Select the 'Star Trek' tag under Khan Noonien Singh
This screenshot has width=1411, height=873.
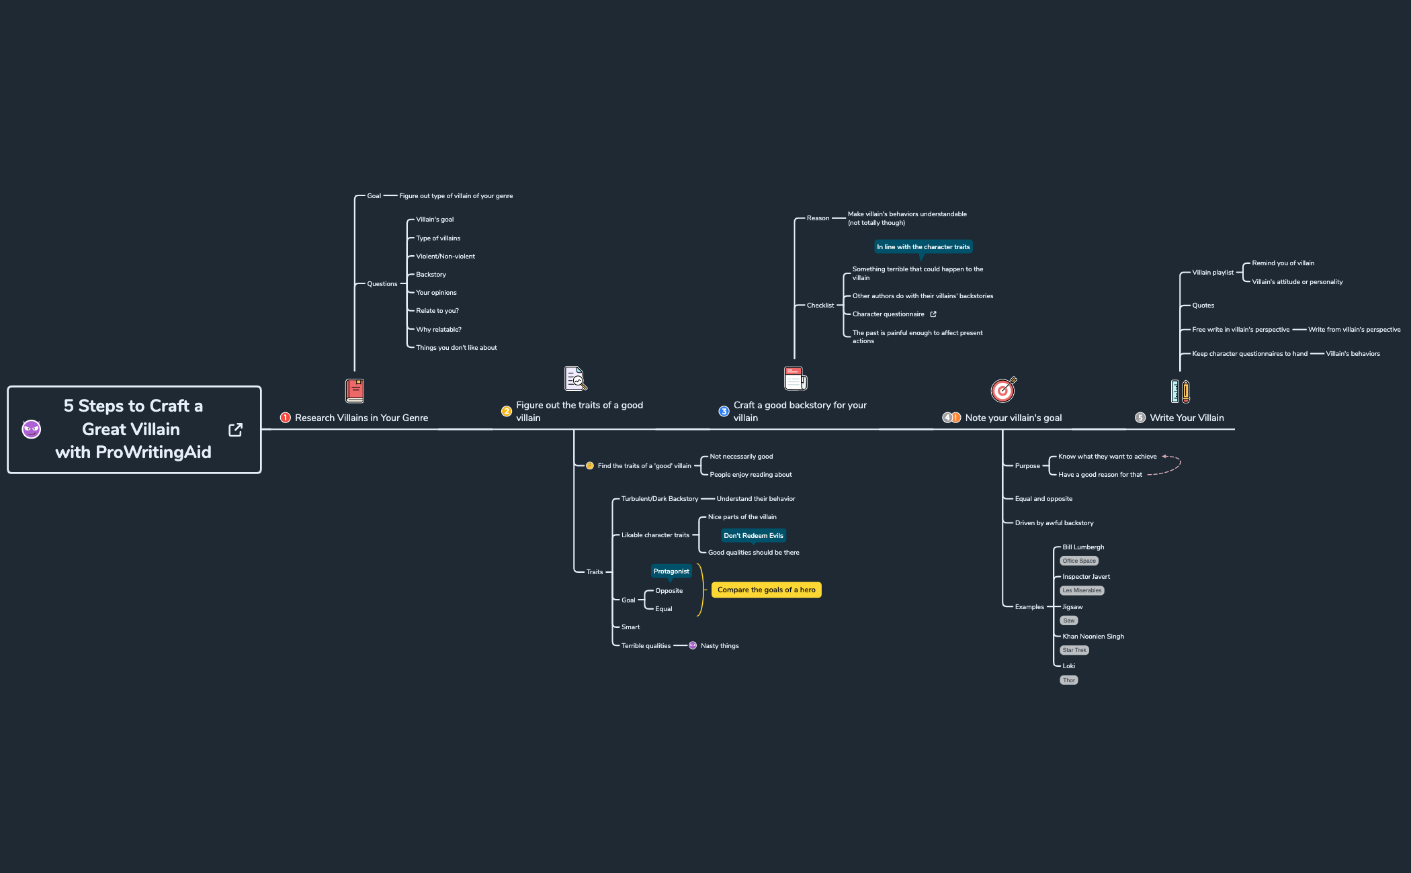(x=1074, y=650)
